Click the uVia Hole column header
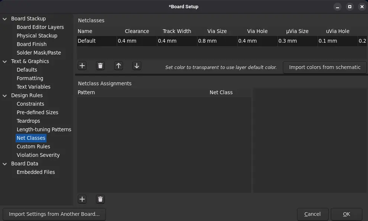 click(x=338, y=31)
